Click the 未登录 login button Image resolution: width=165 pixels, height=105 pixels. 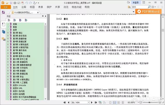[x=136, y=3]
